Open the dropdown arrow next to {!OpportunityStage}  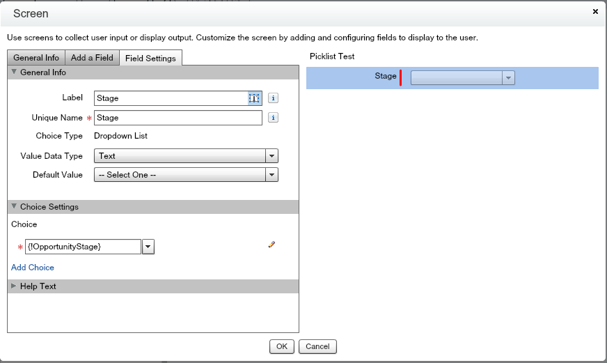point(148,247)
